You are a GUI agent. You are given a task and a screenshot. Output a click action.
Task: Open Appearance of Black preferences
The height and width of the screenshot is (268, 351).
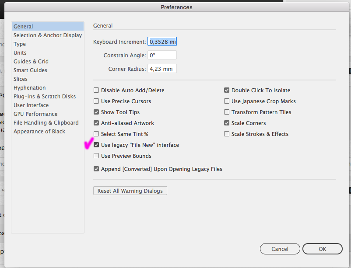(x=39, y=132)
